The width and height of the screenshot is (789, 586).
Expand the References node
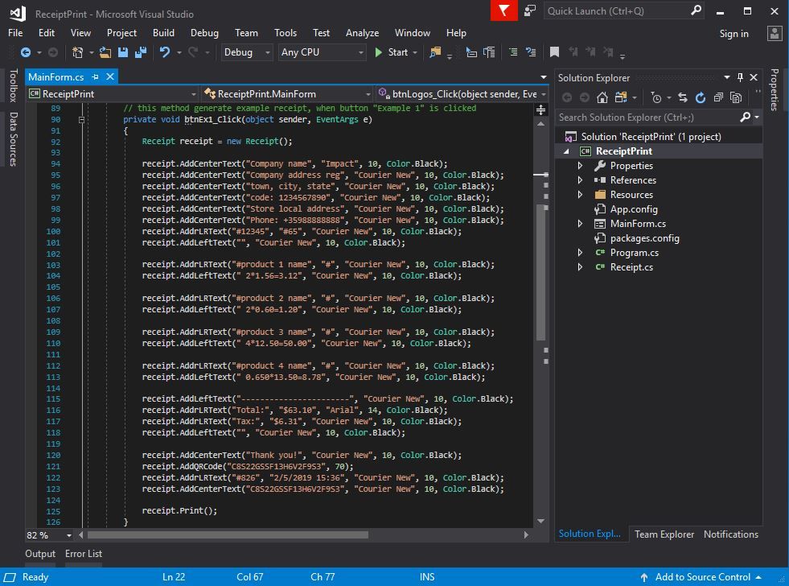(x=580, y=180)
